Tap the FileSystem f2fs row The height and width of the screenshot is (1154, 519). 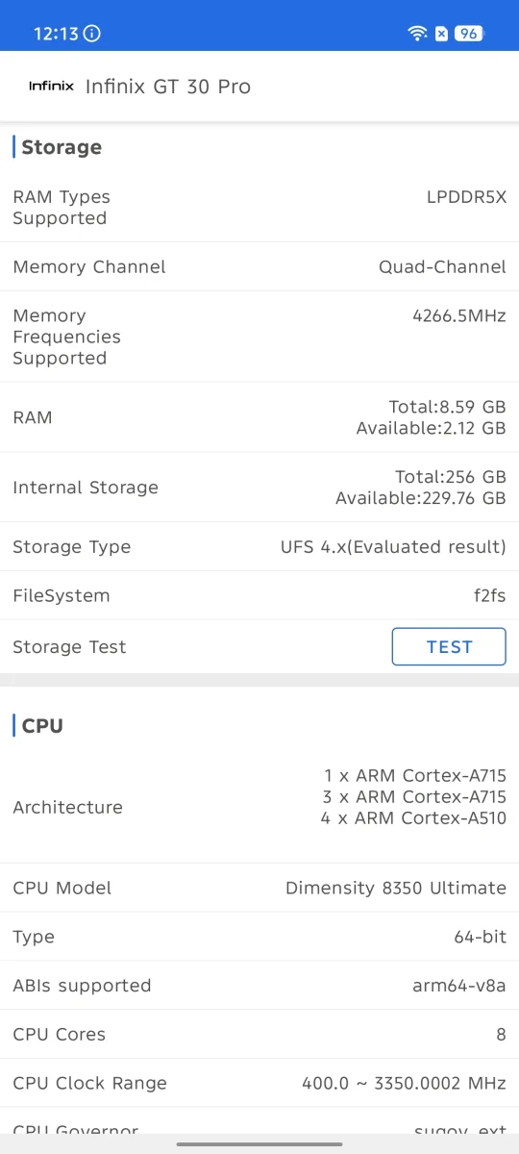tap(259, 595)
